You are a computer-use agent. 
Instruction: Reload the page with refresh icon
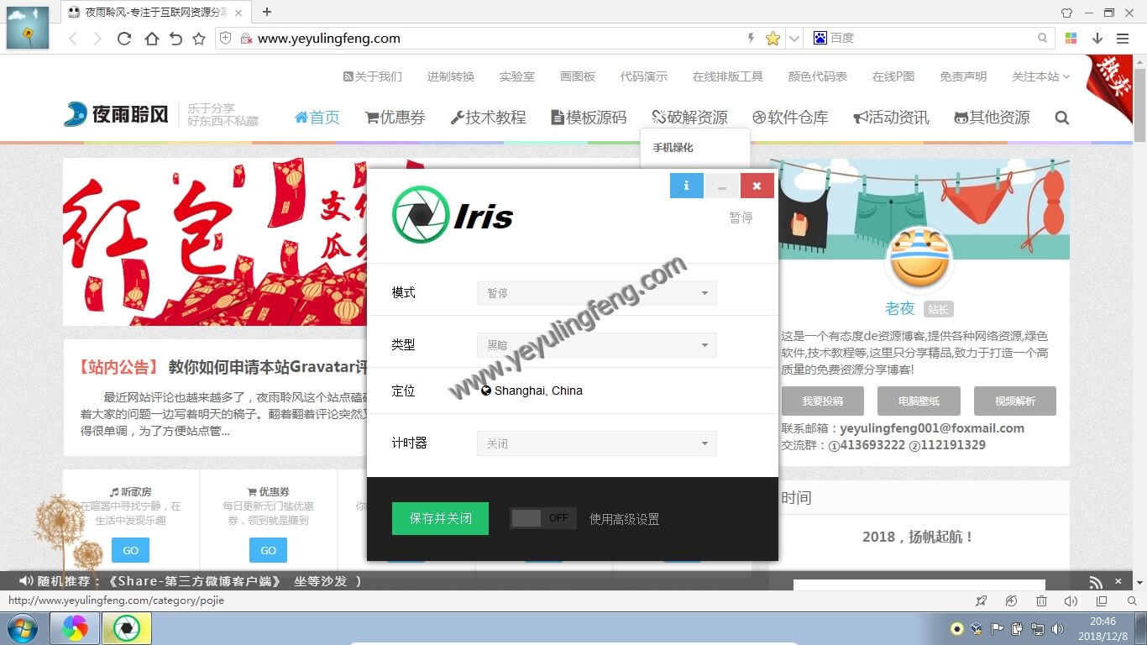[124, 39]
